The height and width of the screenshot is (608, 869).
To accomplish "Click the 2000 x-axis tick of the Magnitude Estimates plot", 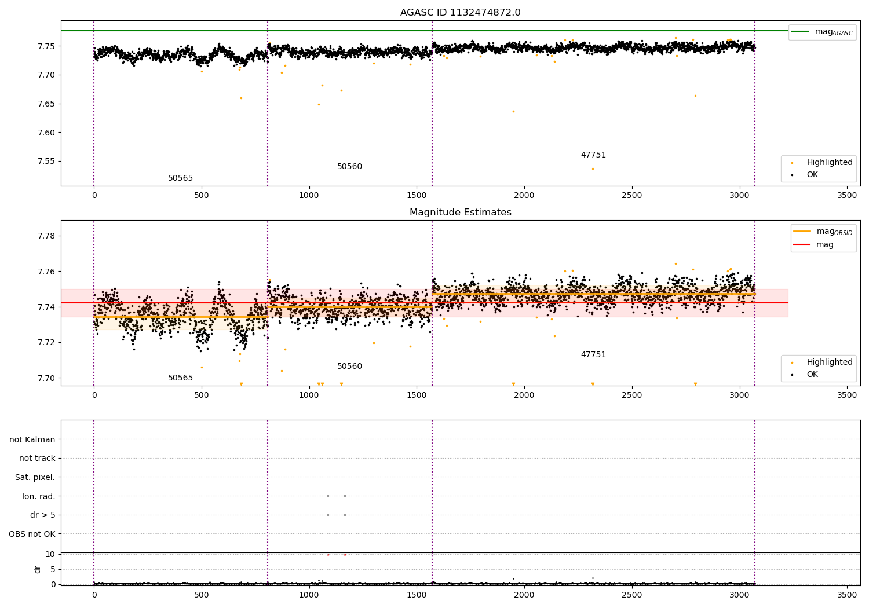I will click(524, 395).
